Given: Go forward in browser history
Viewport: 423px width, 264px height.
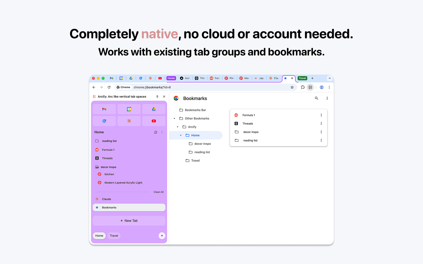Looking at the screenshot, I should (101, 87).
